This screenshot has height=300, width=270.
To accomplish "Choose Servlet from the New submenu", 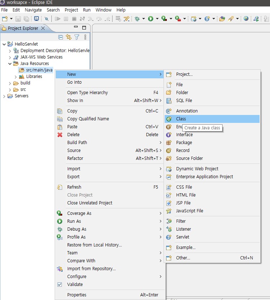I will (x=212, y=237).
